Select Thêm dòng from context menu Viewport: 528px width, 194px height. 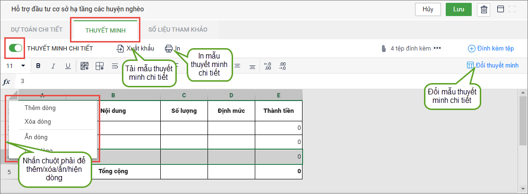[x=40, y=108]
